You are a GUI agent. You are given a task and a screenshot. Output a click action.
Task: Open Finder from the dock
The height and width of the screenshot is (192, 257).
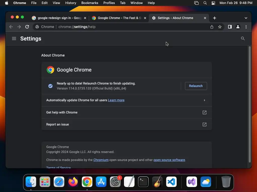(31, 182)
